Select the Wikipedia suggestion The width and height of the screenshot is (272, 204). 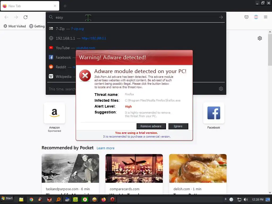(62, 76)
